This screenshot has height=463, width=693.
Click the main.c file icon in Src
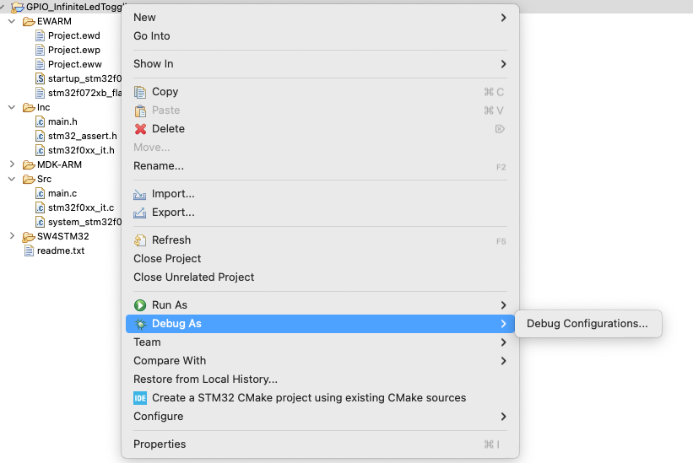coord(40,193)
